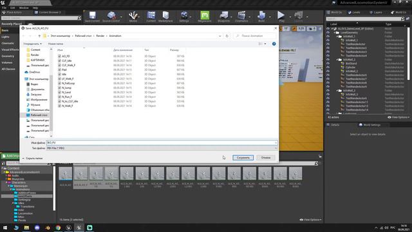Toggle visibility of TextRenderActor14
Screen dimensions: 412x232
coord(328,110)
